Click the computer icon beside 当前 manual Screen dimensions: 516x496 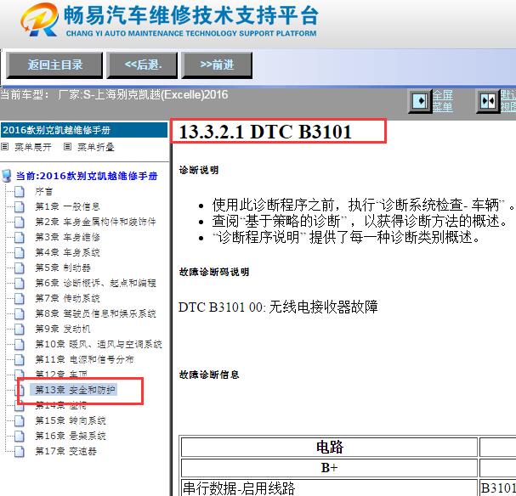tap(7, 176)
